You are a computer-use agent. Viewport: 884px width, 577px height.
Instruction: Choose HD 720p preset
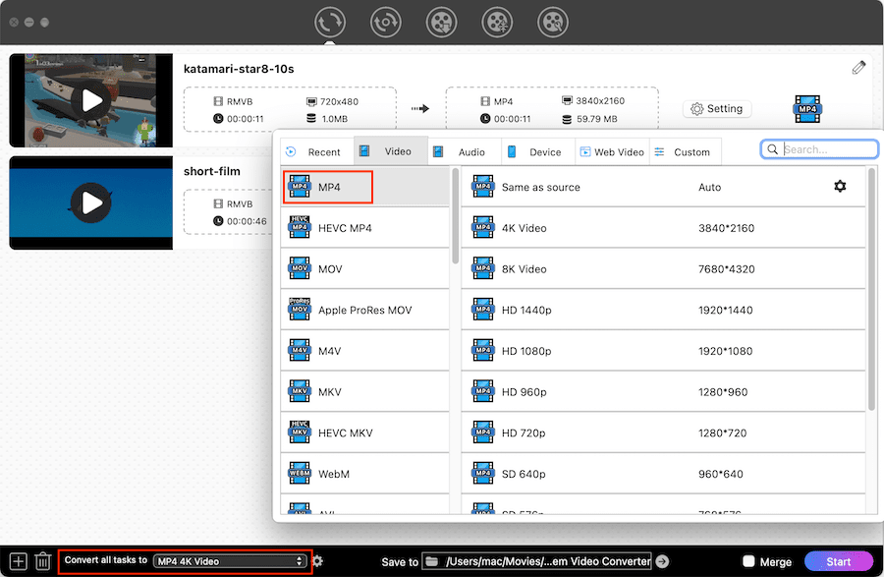663,433
